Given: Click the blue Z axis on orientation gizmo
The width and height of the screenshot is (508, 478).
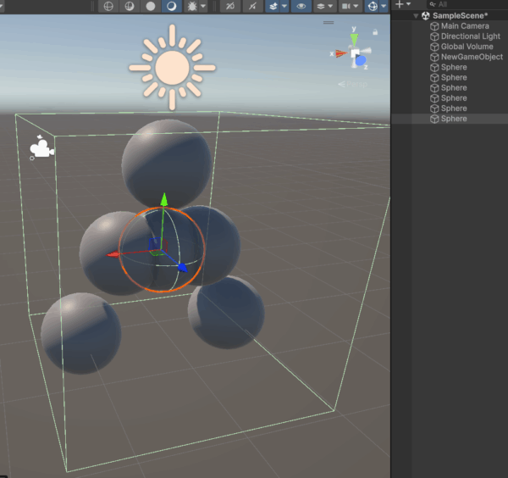Looking at the screenshot, I should click(362, 61).
